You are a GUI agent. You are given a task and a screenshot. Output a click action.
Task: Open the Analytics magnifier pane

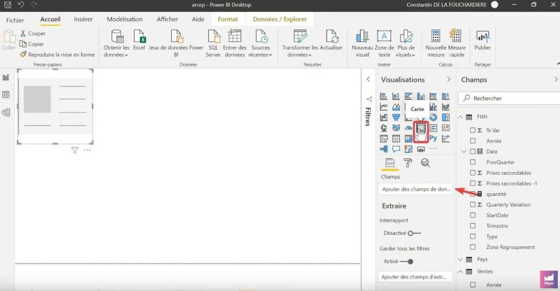coord(425,163)
